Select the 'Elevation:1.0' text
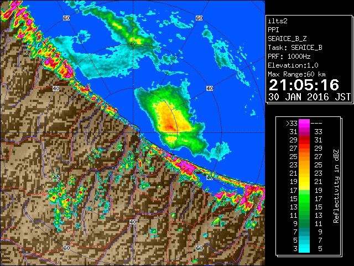This screenshot has height=266, width=354. coord(293,65)
